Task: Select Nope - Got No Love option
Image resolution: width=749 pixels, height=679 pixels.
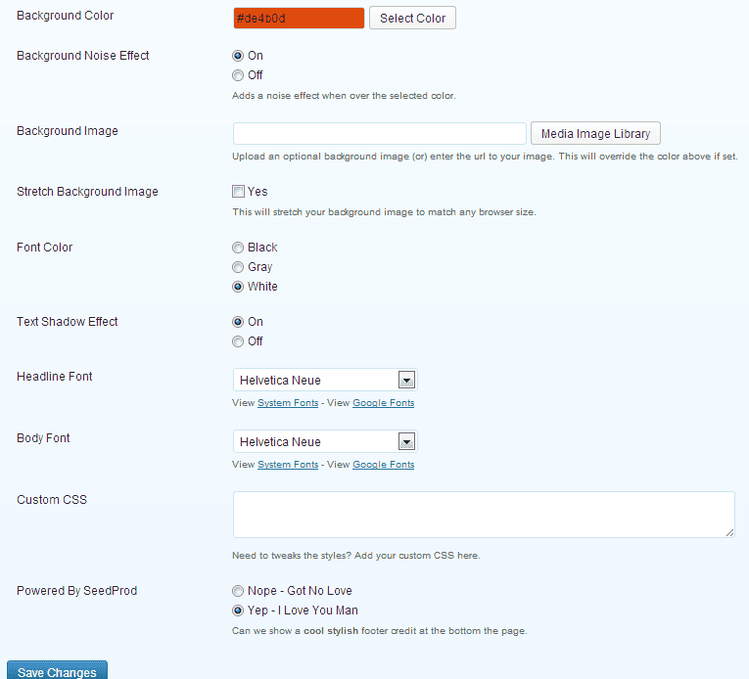Action: pyautogui.click(x=237, y=591)
